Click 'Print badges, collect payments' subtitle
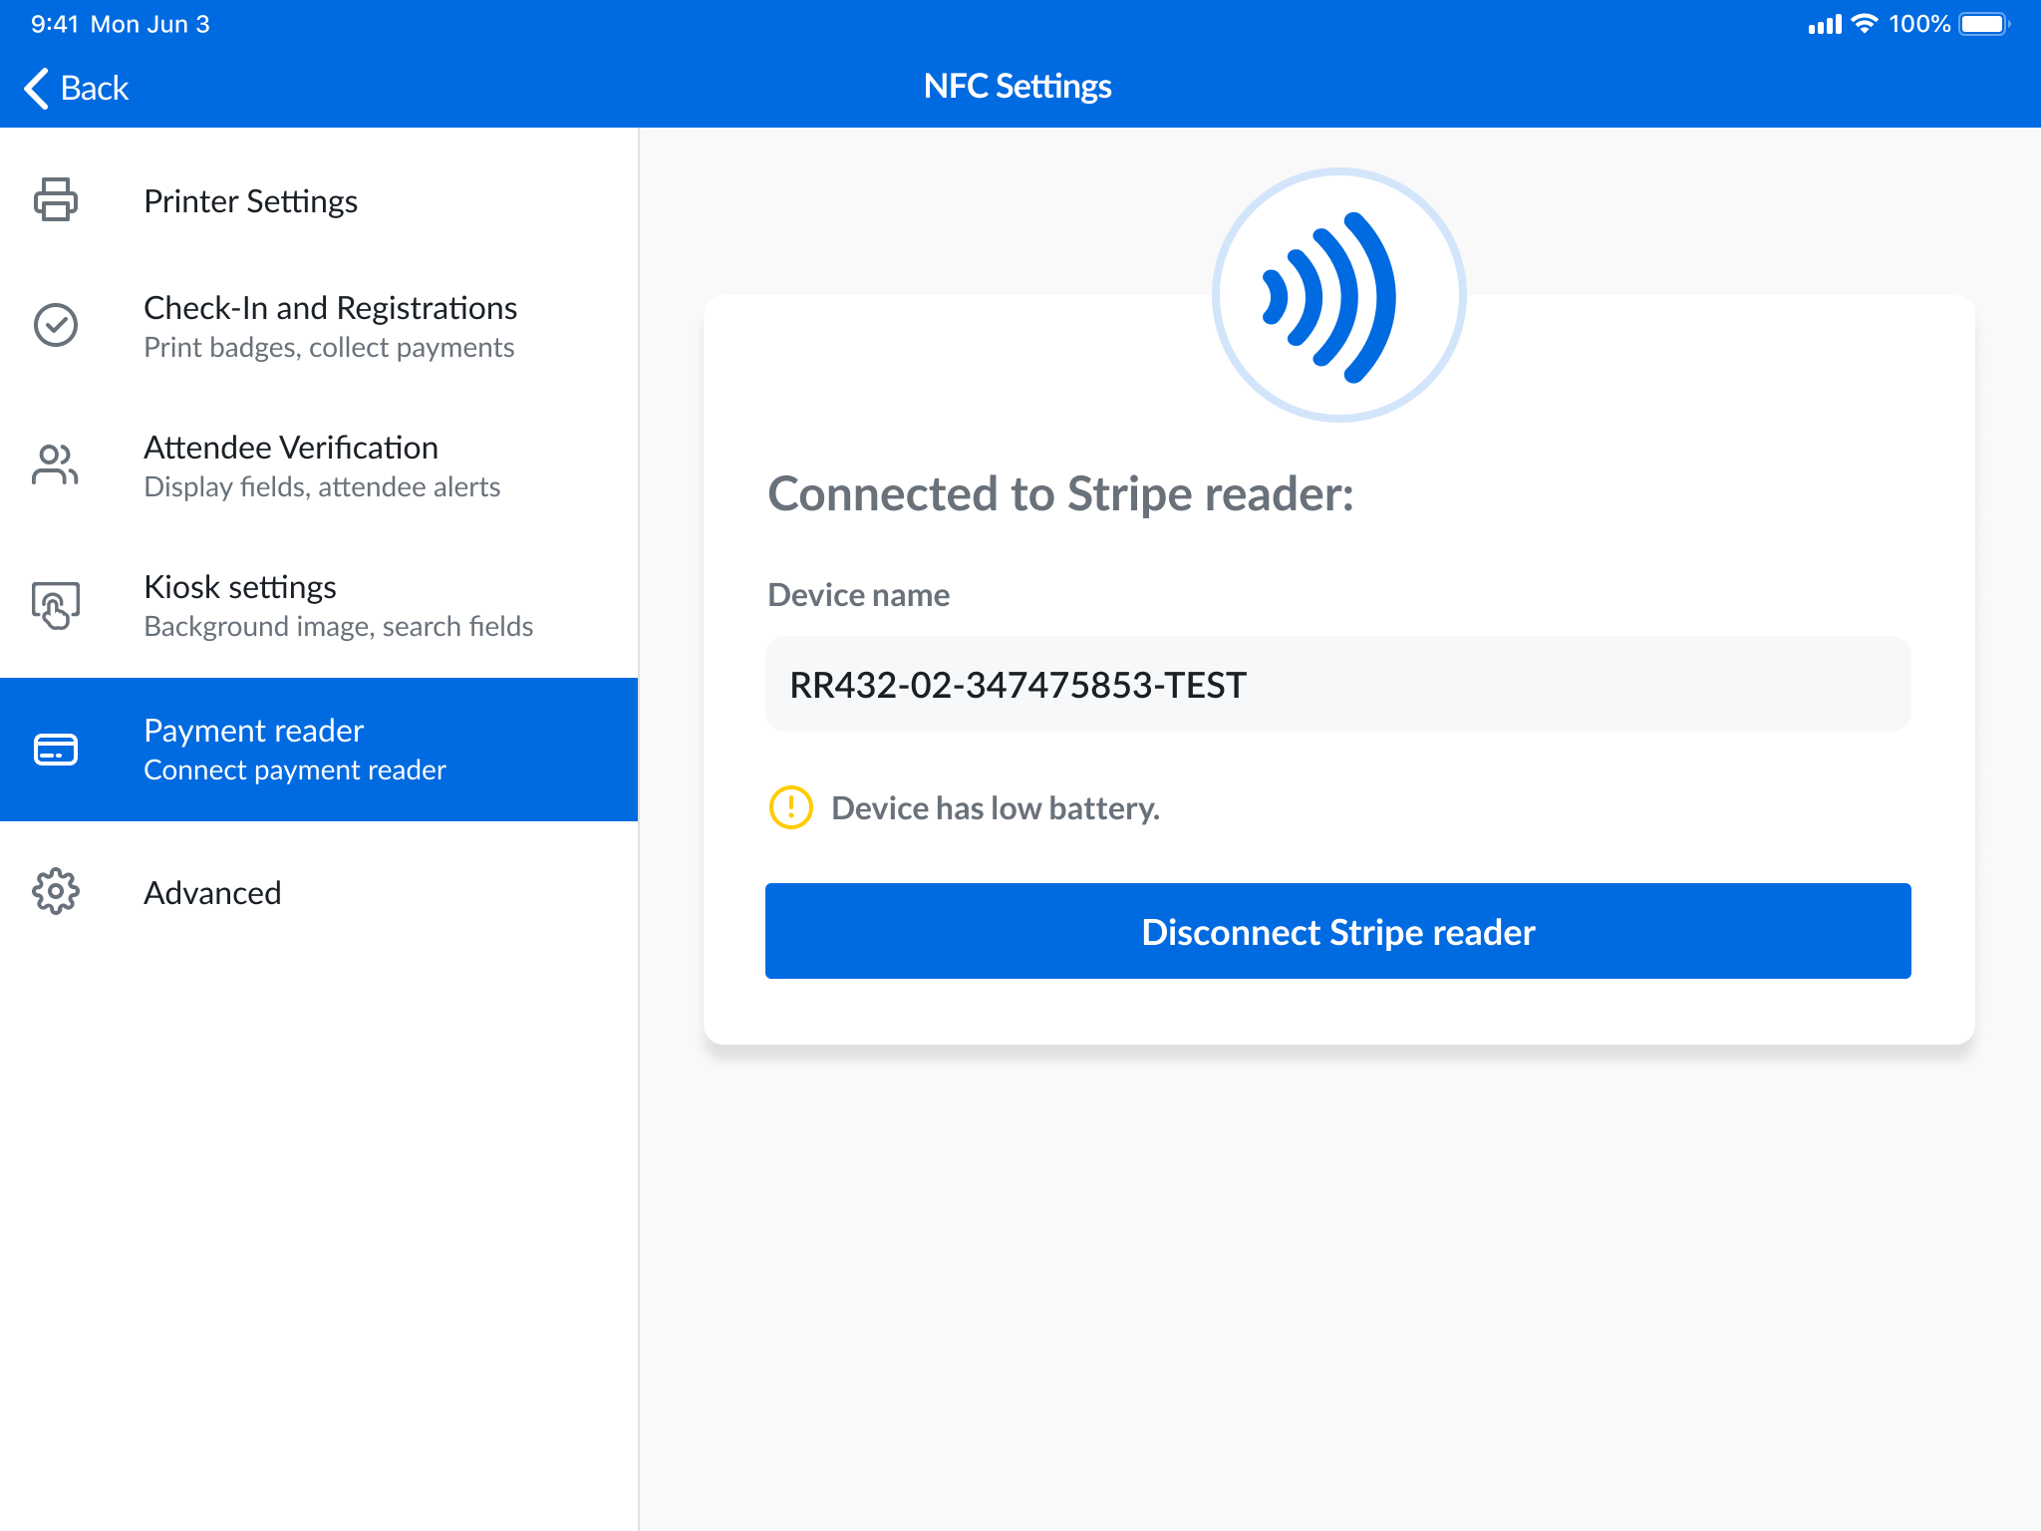The image size is (2041, 1531). click(329, 348)
